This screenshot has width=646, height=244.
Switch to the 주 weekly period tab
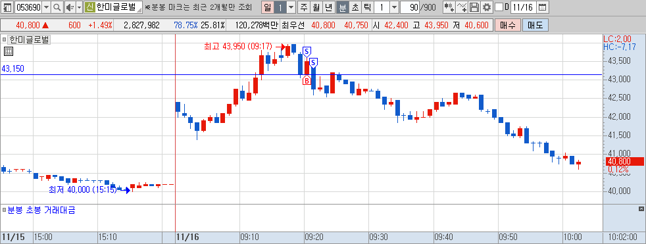coord(304,7)
